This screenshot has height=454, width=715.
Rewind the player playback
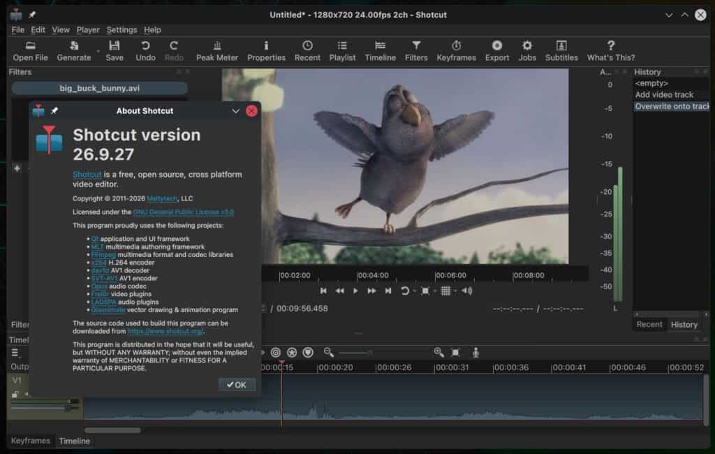click(x=340, y=291)
